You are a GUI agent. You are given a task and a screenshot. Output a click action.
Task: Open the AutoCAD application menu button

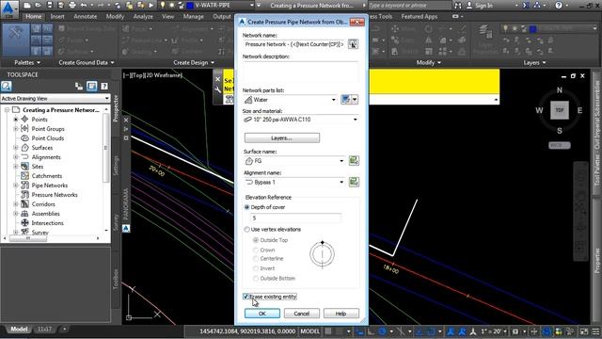(x=8, y=8)
